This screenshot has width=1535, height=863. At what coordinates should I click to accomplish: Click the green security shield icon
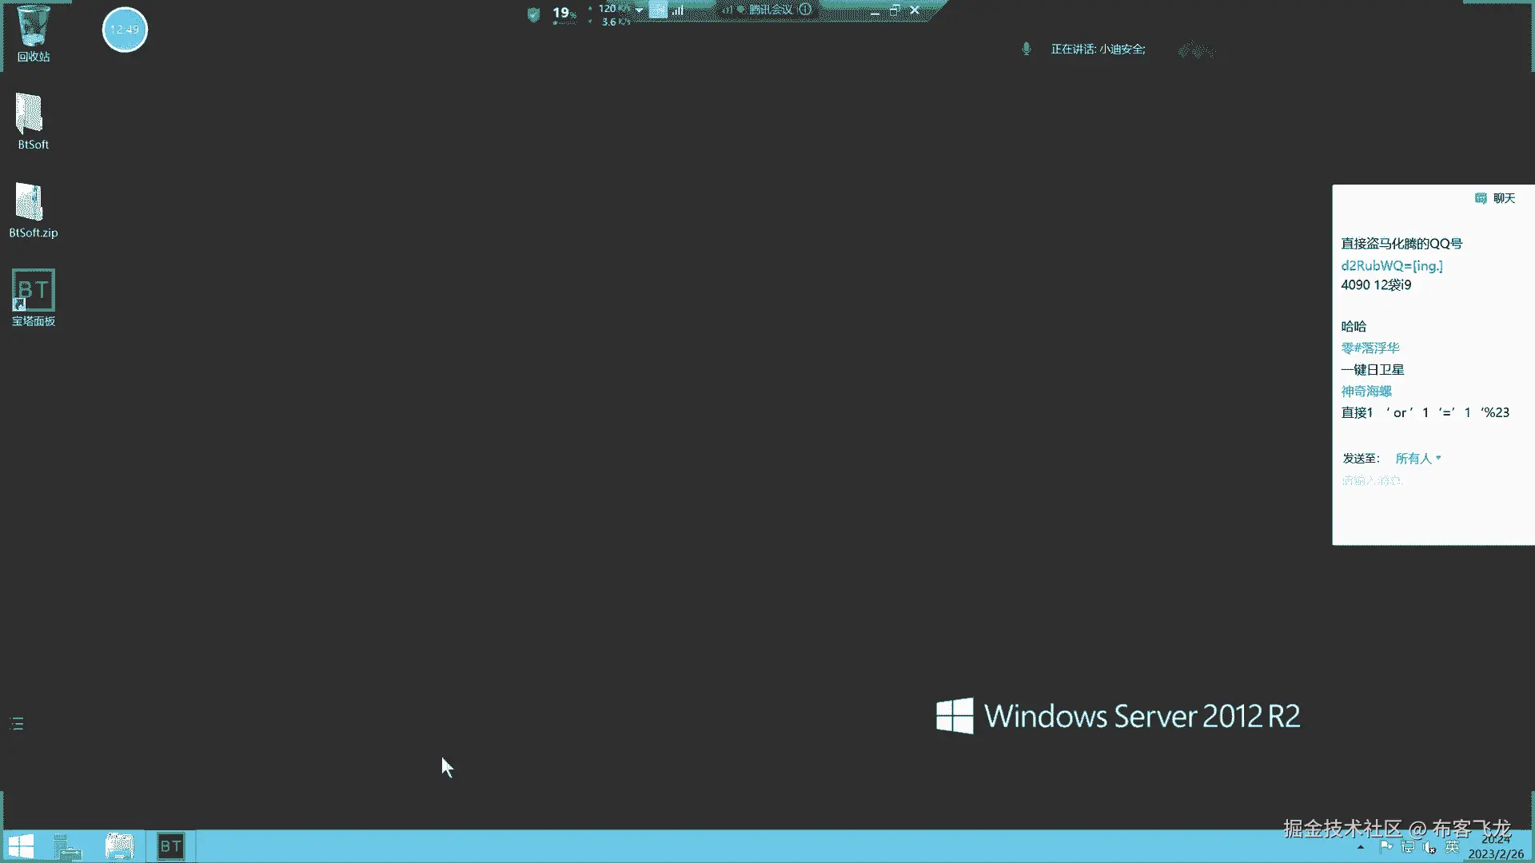(533, 14)
